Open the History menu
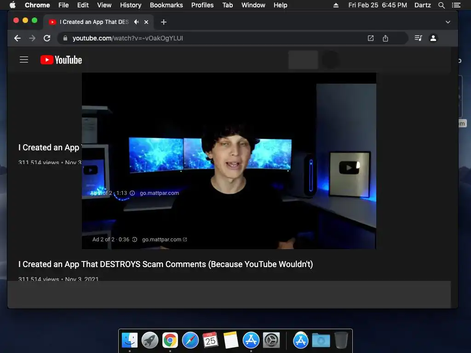The width and height of the screenshot is (471, 353). click(131, 5)
